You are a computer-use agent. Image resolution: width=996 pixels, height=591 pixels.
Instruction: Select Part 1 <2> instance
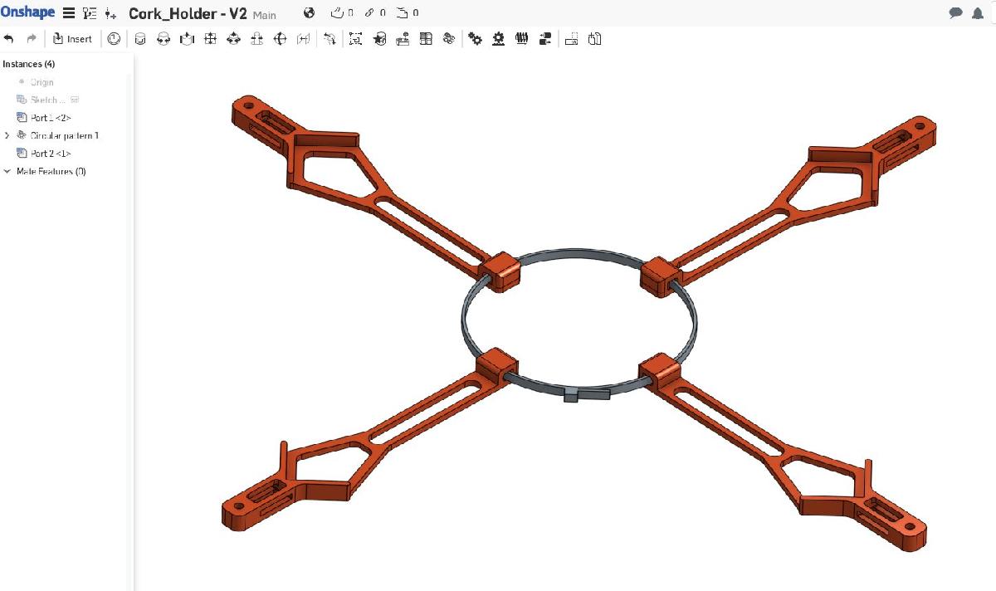[x=51, y=118]
